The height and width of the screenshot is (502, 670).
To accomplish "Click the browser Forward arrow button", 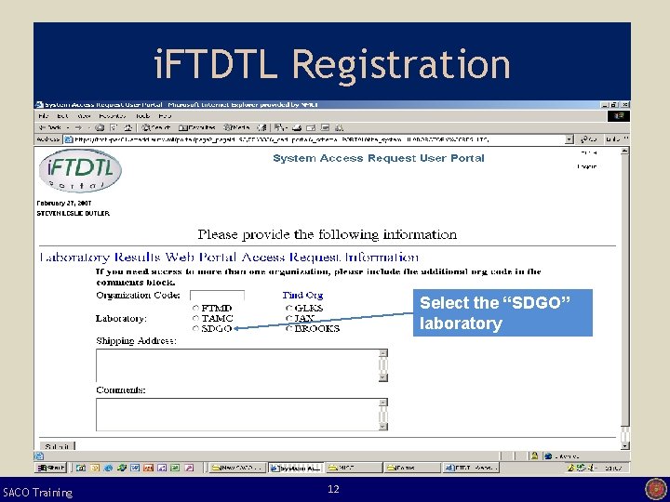I will point(78,127).
